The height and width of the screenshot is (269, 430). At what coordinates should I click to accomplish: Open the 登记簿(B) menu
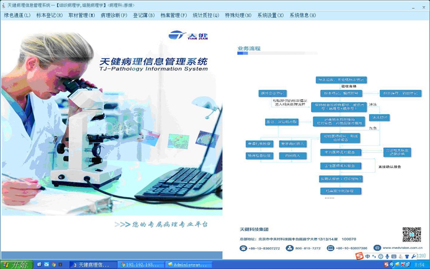click(143, 15)
